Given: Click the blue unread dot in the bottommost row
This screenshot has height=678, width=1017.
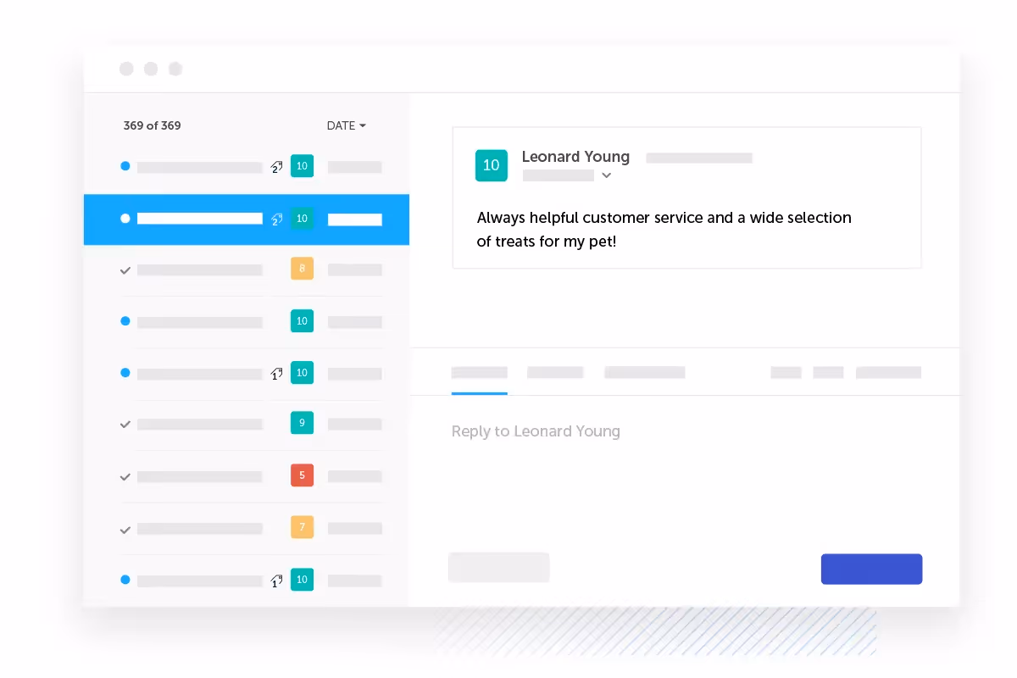Looking at the screenshot, I should [x=125, y=580].
